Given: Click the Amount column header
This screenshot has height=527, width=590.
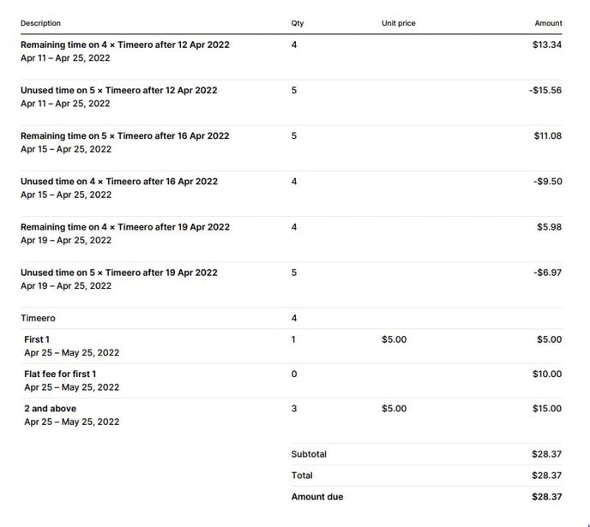Looking at the screenshot, I should (548, 23).
